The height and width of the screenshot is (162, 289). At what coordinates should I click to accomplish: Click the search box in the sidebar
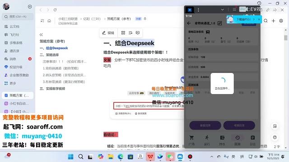coord(18,17)
